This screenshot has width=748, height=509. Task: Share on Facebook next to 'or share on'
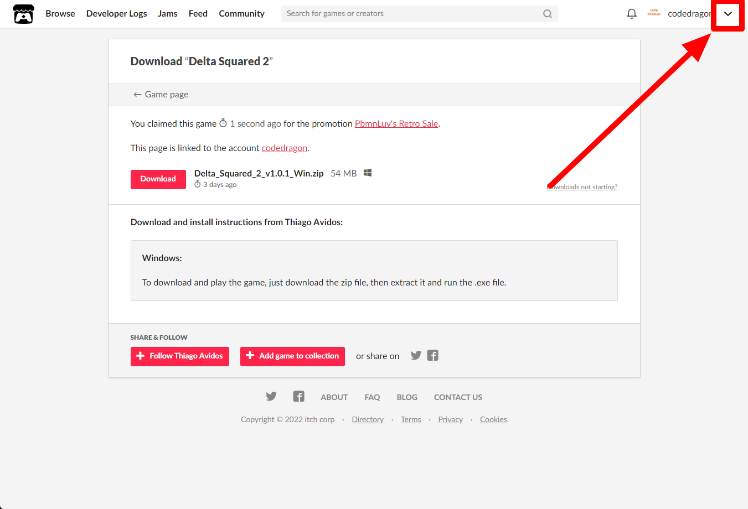point(433,355)
